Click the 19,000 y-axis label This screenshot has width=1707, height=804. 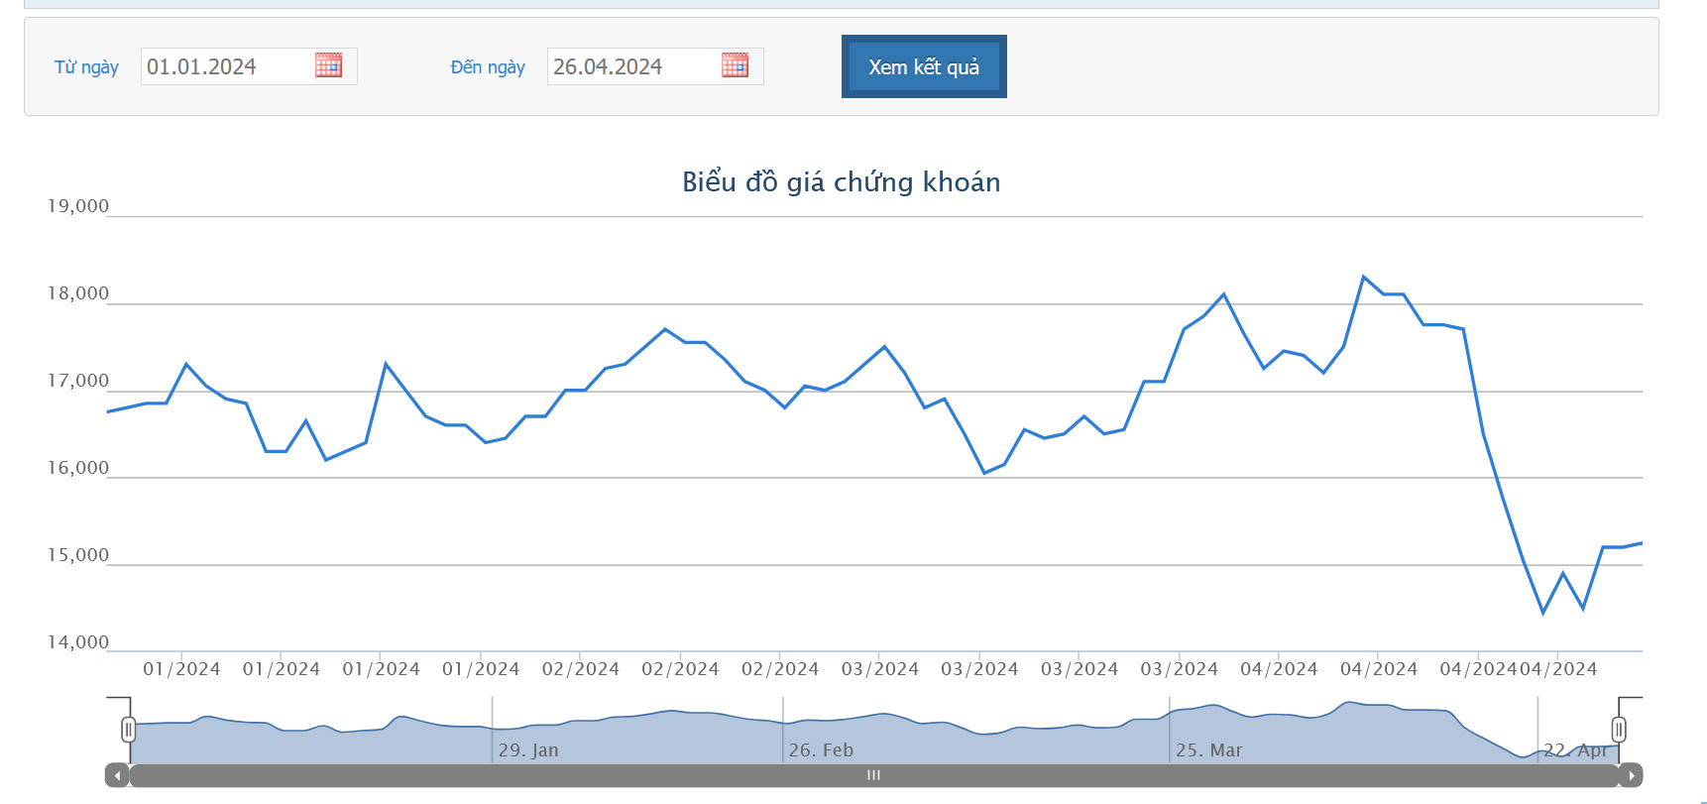click(78, 206)
